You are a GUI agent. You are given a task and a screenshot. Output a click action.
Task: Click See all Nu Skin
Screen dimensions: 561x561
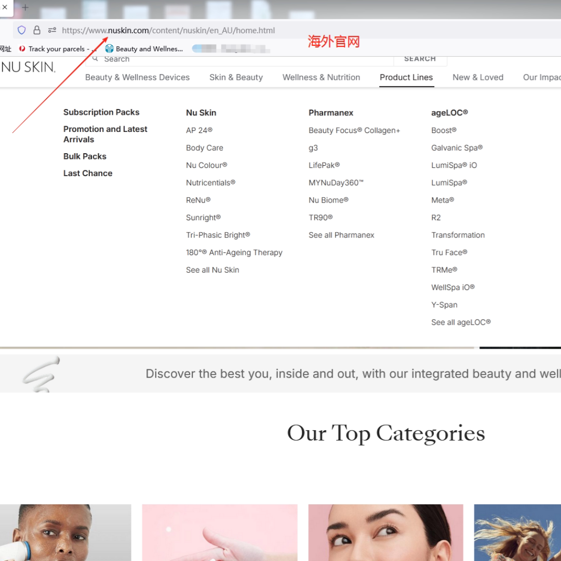click(x=212, y=270)
